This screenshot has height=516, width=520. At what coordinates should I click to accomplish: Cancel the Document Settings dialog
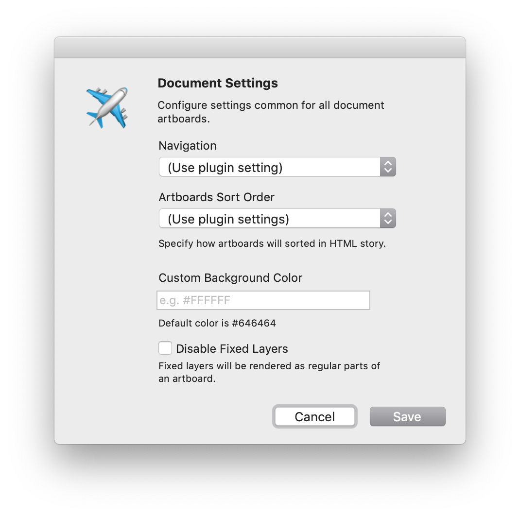pyautogui.click(x=315, y=416)
